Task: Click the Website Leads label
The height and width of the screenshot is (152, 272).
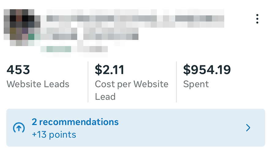Action: pyautogui.click(x=38, y=84)
